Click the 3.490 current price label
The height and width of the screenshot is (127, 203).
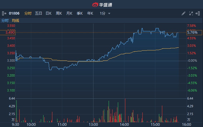coord(8,32)
